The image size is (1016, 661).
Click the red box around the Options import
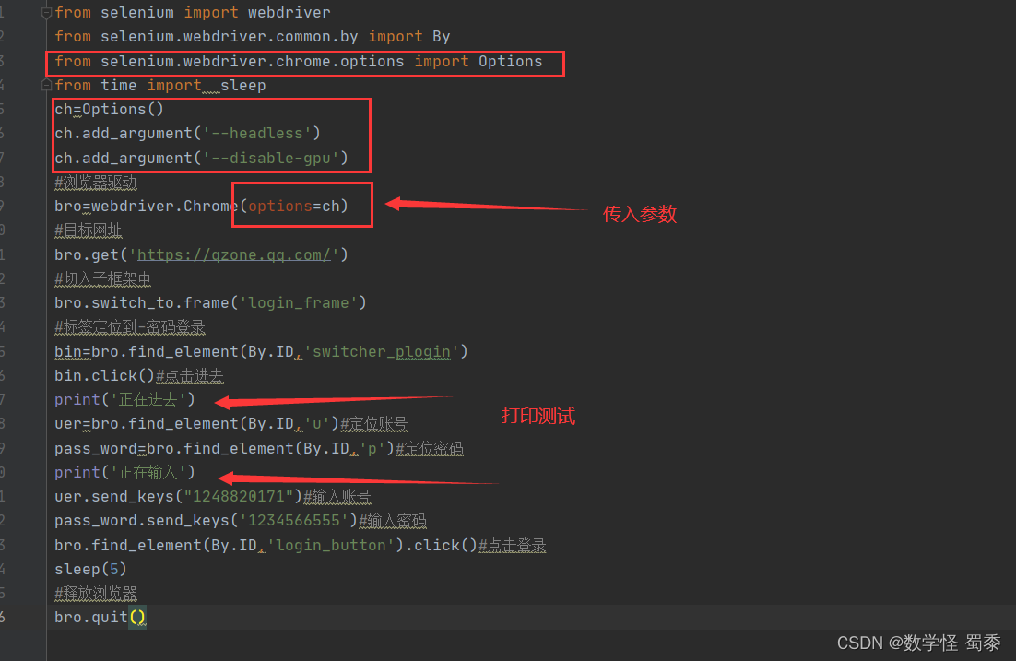pos(305,61)
